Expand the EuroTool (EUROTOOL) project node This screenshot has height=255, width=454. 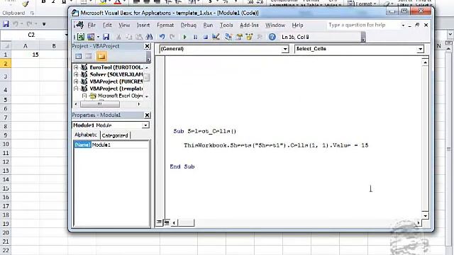pos(76,67)
